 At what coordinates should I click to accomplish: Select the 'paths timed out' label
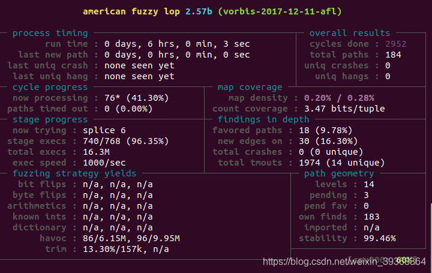click(x=47, y=109)
